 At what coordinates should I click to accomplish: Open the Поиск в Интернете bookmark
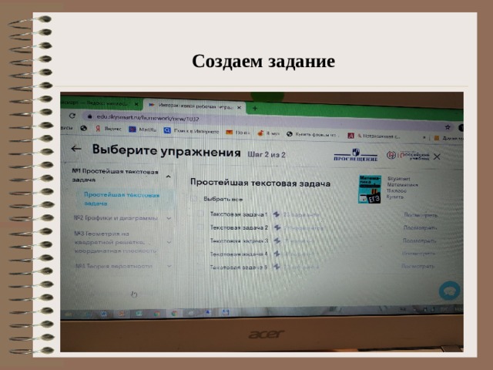click(191, 130)
